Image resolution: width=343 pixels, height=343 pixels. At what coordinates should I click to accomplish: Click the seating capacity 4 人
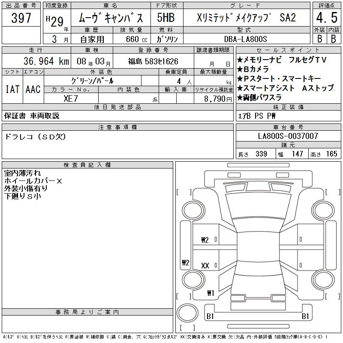[184, 81]
